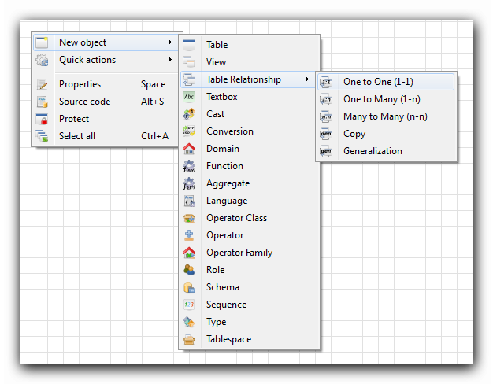Open the Quick actions menu entry

point(106,60)
